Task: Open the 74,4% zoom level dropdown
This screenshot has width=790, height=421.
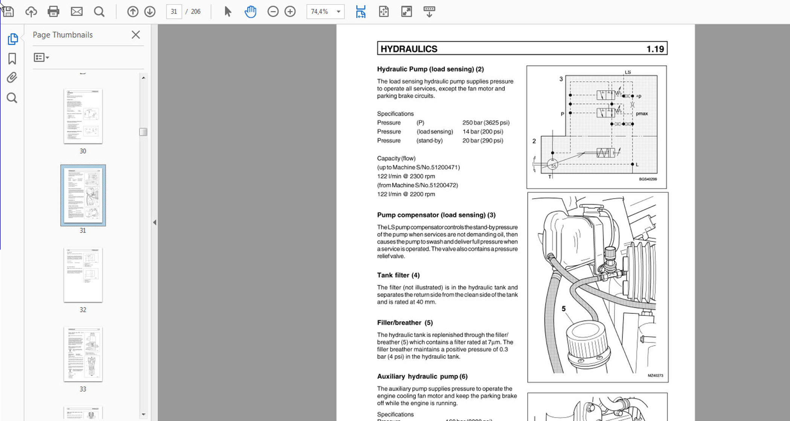Action: (339, 12)
